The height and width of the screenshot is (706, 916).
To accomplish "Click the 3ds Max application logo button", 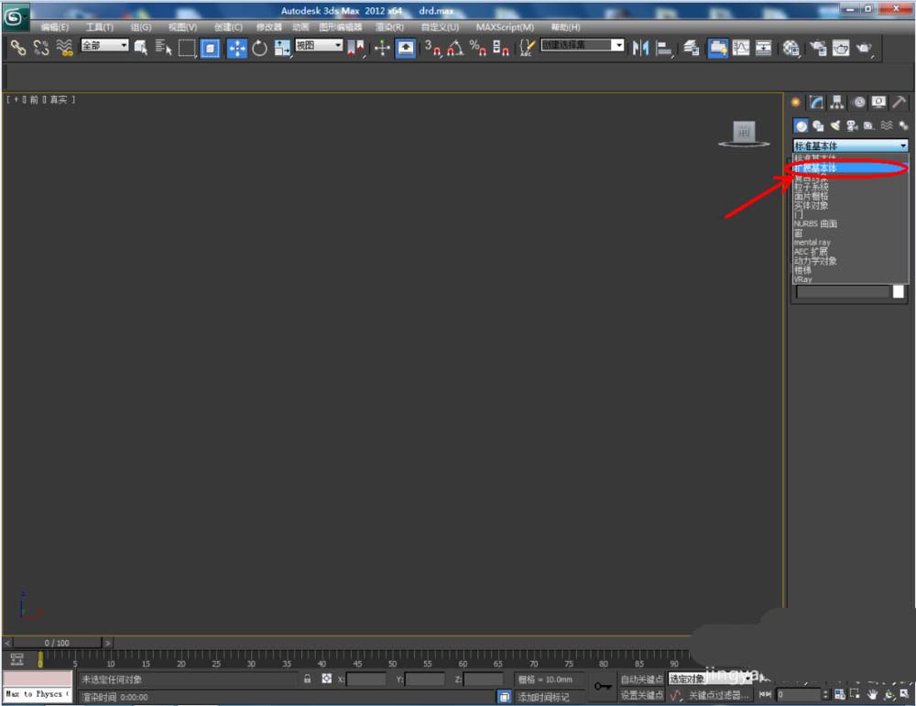I will (14, 17).
